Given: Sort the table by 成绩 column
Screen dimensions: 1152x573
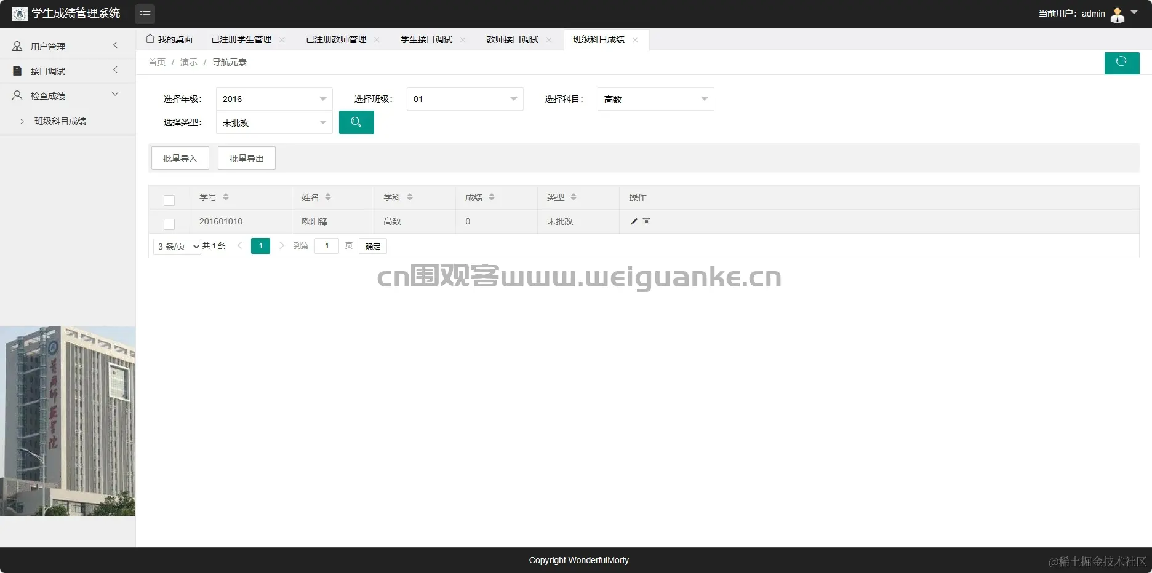Looking at the screenshot, I should [492, 197].
